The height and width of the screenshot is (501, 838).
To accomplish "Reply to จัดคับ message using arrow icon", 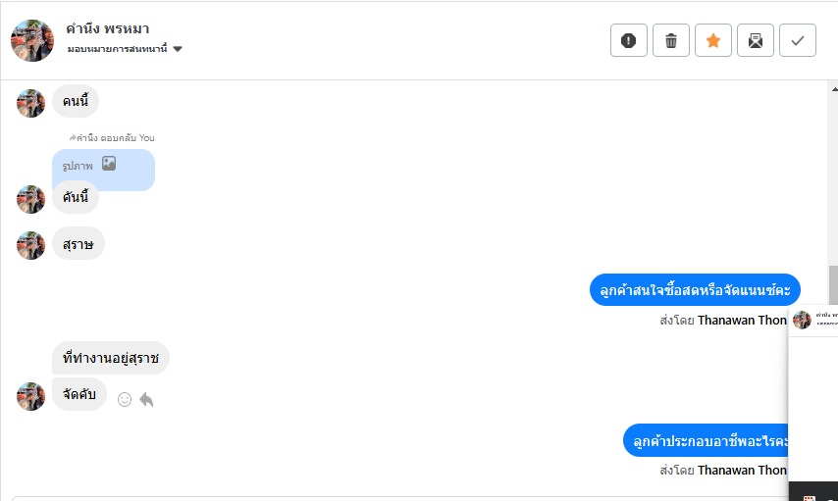I will [146, 399].
